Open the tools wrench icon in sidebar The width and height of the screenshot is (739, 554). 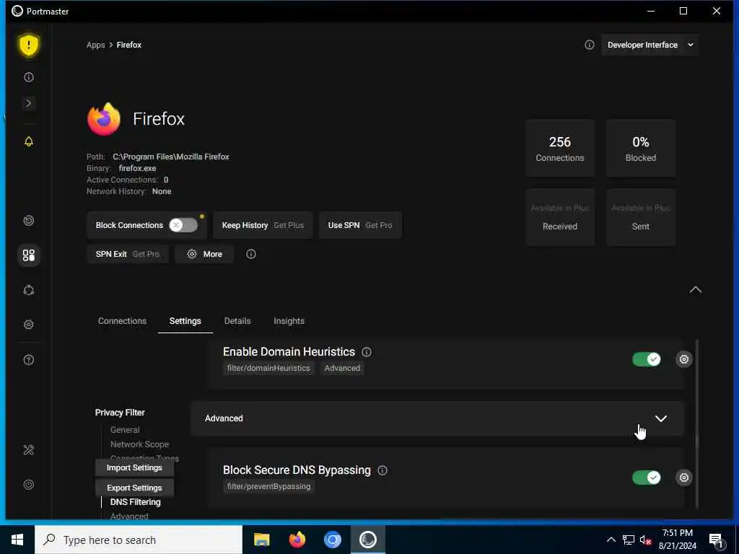coord(29,450)
